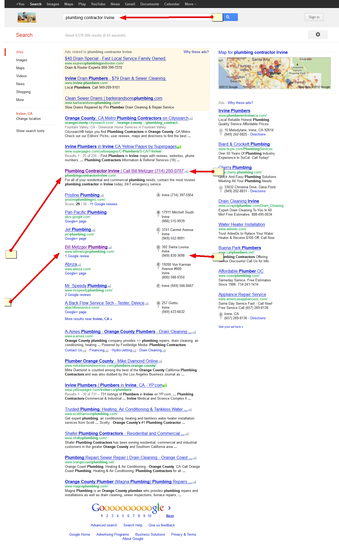Click See your ad here link
This screenshot has height=546, width=339.
[x=231, y=327]
